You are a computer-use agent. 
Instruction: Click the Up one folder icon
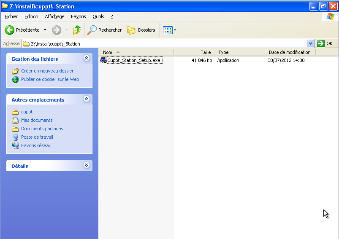pyautogui.click(x=76, y=30)
